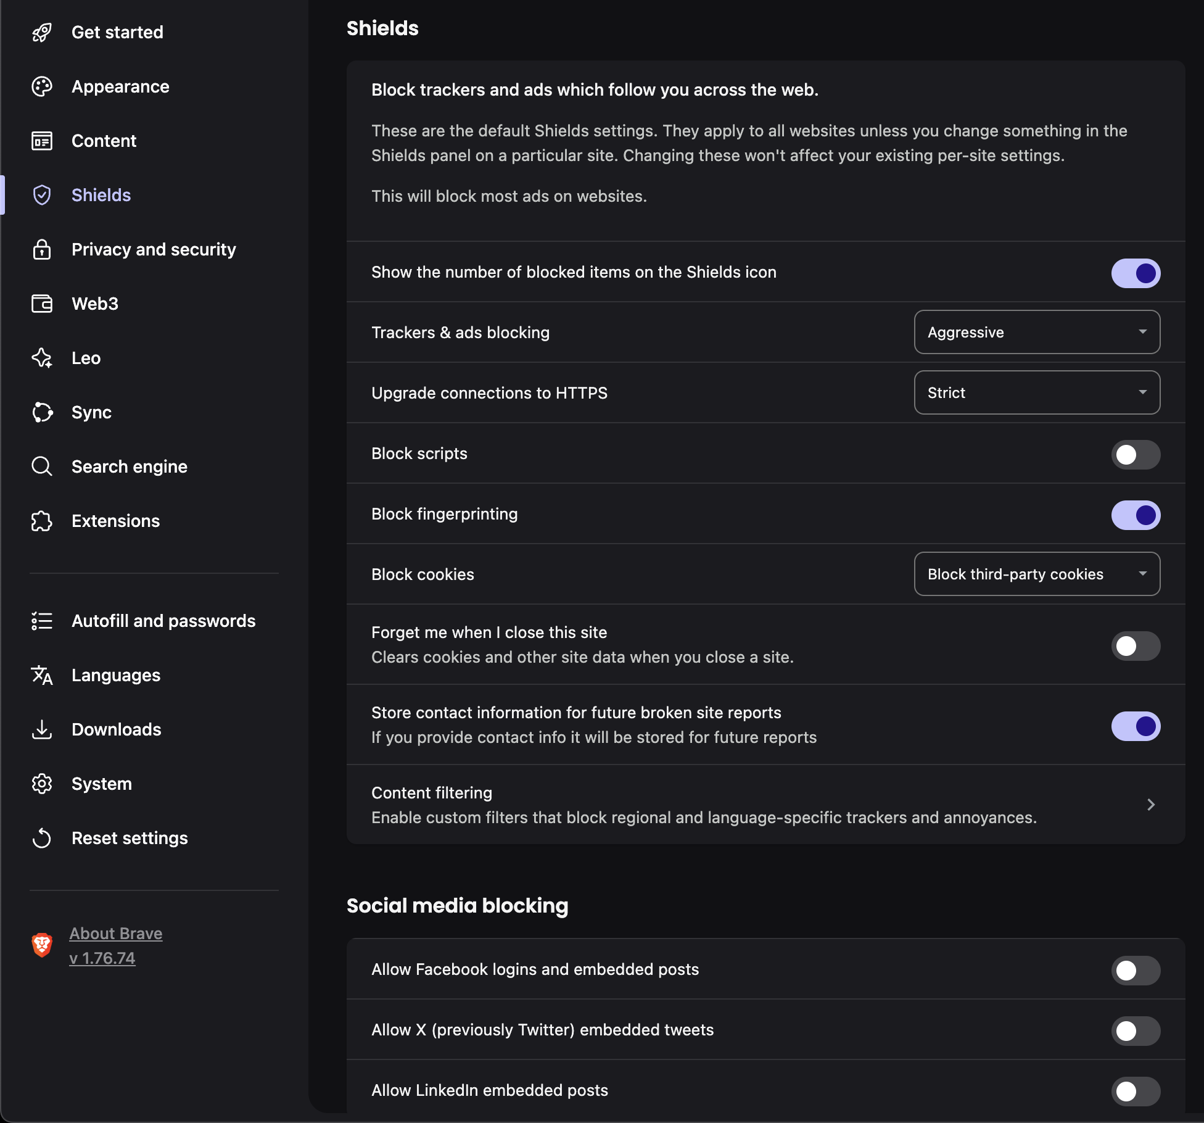The height and width of the screenshot is (1123, 1204).
Task: Go to Search engine settings
Action: point(130,466)
